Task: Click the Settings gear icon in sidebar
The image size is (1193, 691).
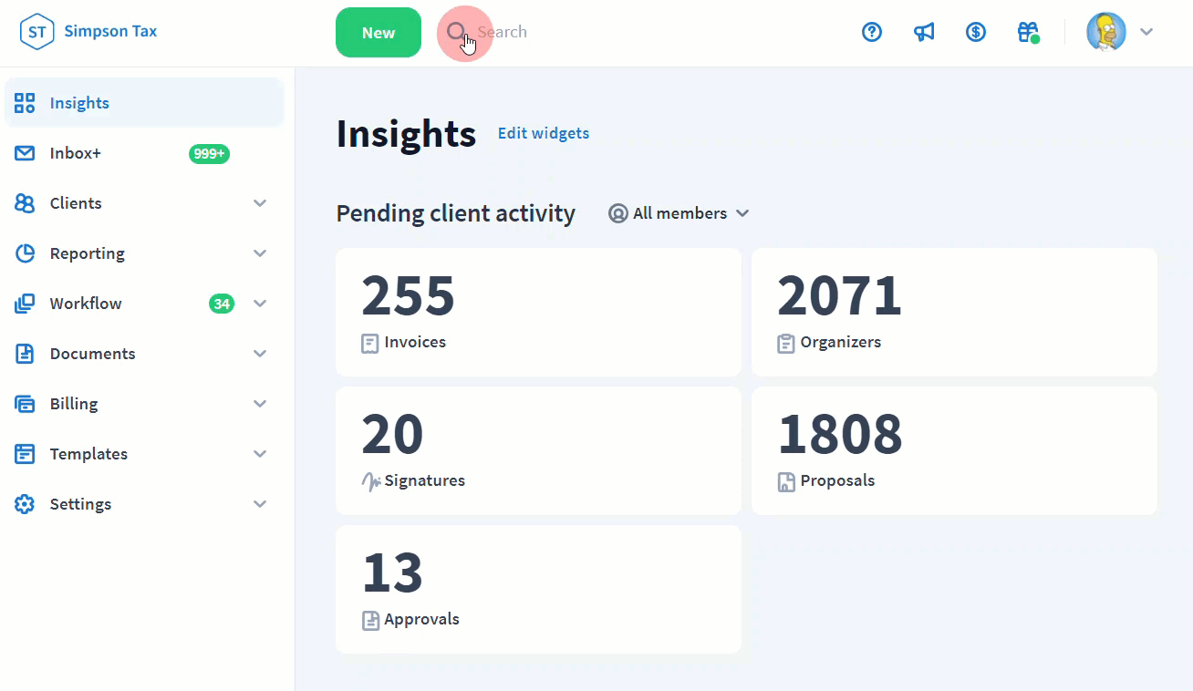Action: (x=25, y=504)
